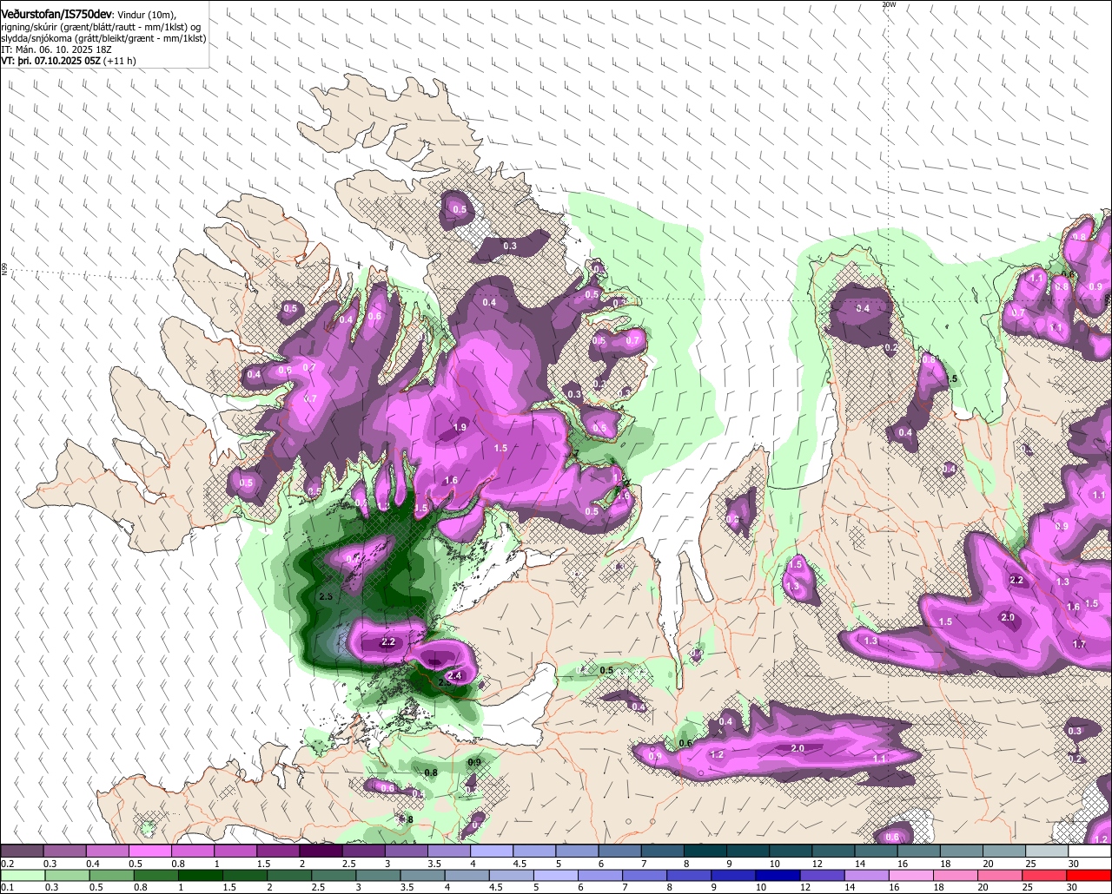Click the Veðurstofan/IS750dev map title
The image size is (1112, 894).
(x=56, y=14)
